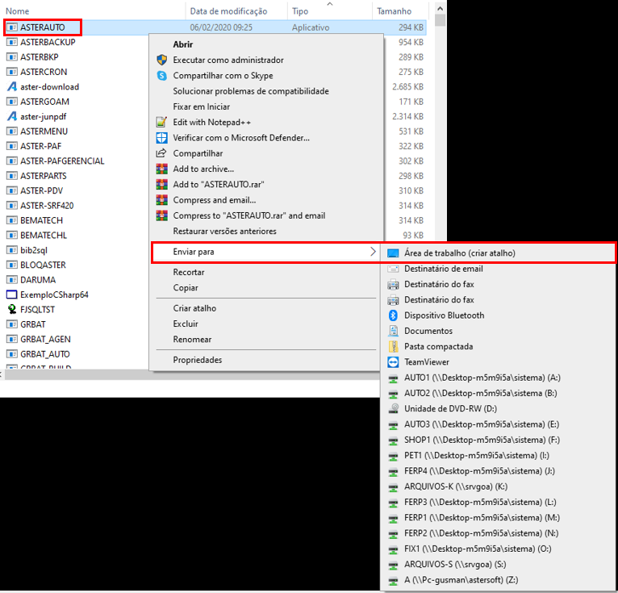Send to AUTO2 (B:) network drive
The width and height of the screenshot is (618, 593).
(498, 393)
